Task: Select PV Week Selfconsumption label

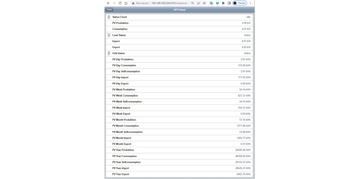Action: [127, 101]
